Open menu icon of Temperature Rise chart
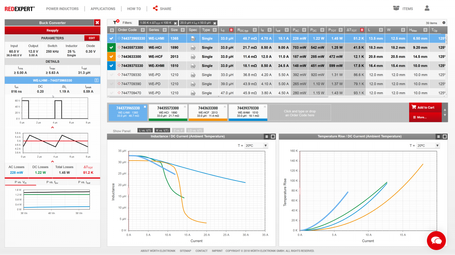The image size is (455, 255). tap(439, 136)
